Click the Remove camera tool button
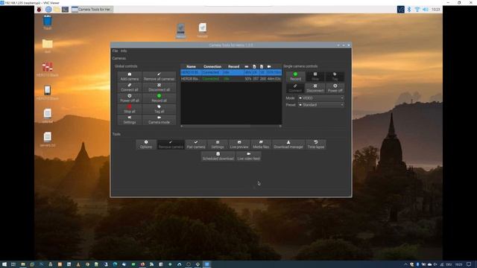The image size is (477, 268). [171, 144]
